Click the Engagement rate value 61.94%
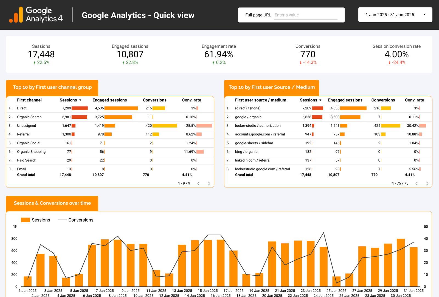Screen dimensions: 439x297 (219, 54)
